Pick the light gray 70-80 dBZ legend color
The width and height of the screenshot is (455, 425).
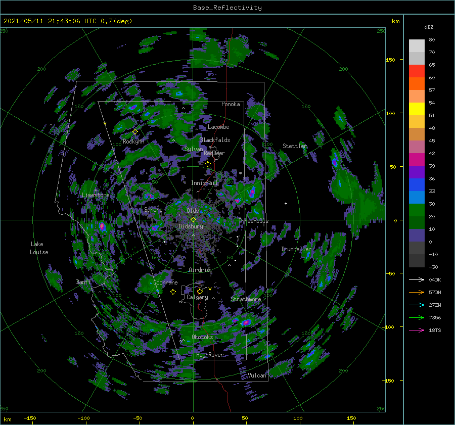[417, 45]
